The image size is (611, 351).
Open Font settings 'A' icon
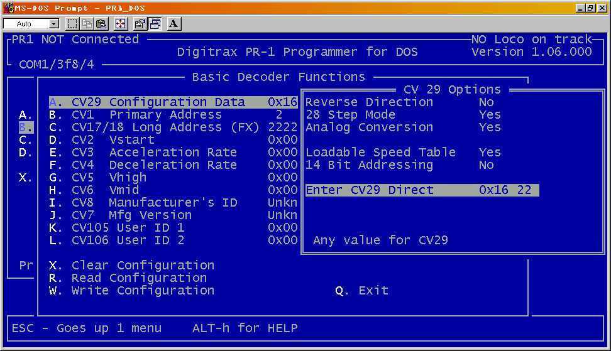click(x=173, y=24)
